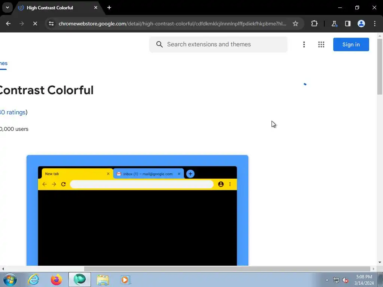
Task: Click the scroll up arrow
Action: tap(380, 36)
